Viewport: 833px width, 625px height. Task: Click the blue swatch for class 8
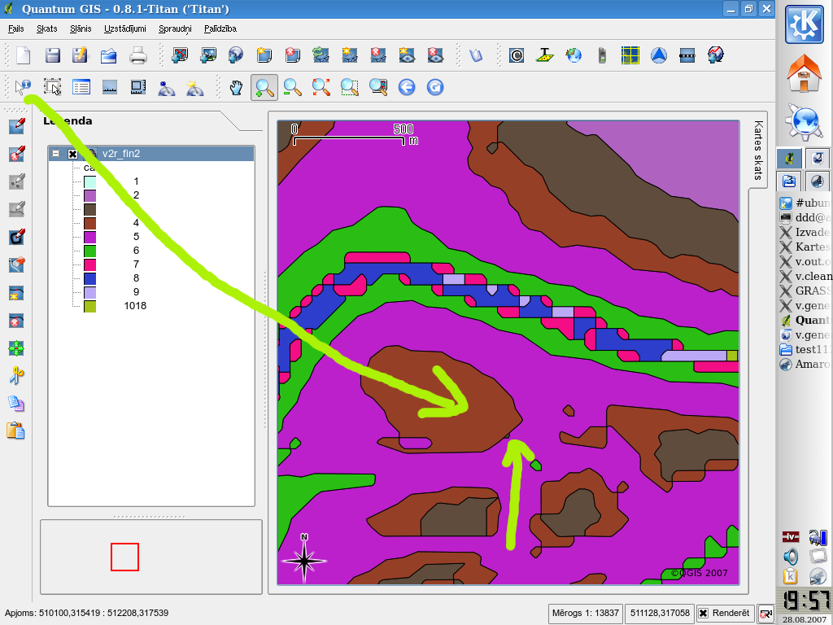89,278
